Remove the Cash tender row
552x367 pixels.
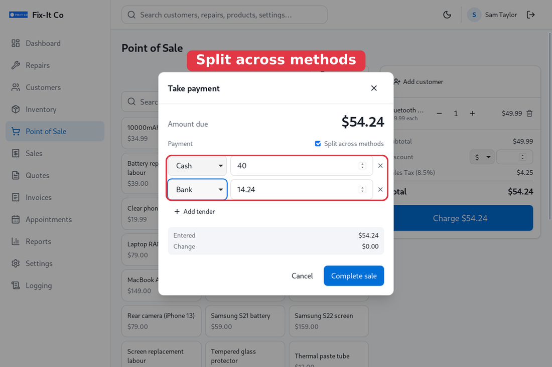pos(380,166)
